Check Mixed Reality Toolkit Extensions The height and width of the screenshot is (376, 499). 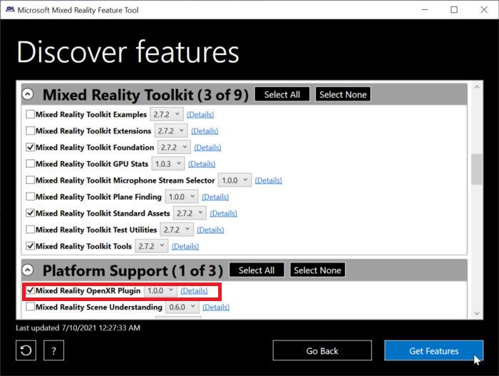tap(30, 131)
